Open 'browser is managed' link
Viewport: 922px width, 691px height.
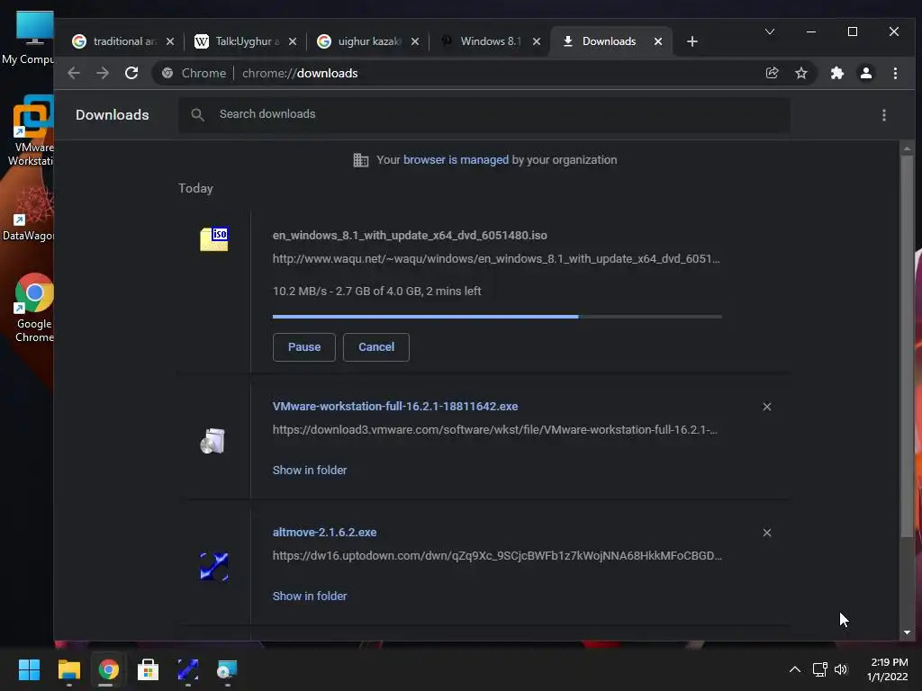tap(456, 160)
